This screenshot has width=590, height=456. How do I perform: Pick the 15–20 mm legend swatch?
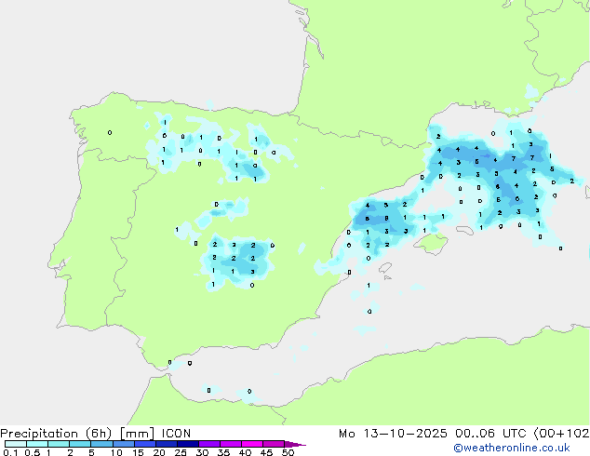[144, 444]
